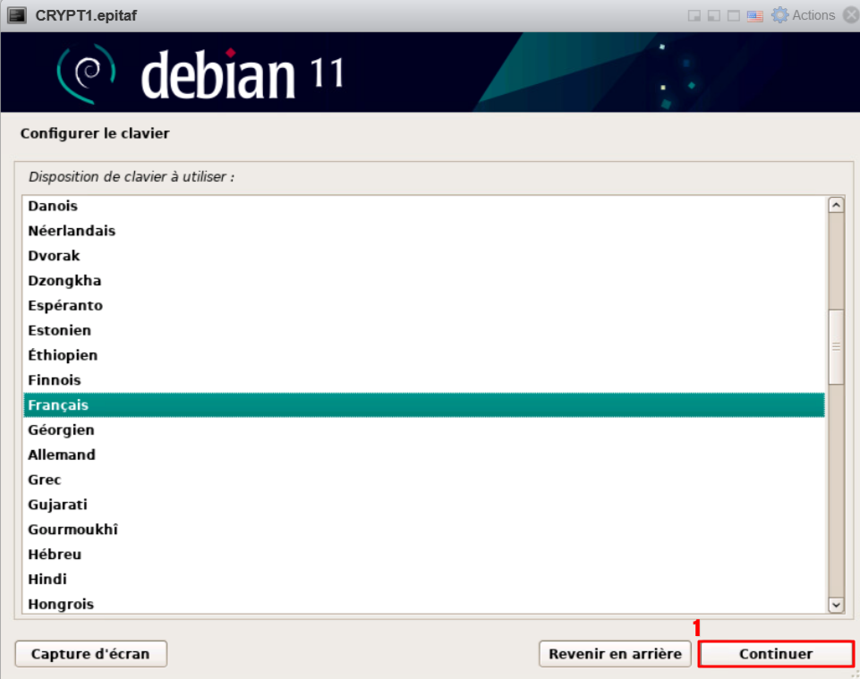The width and height of the screenshot is (860, 679).
Task: Click Revenir en arrière to go back
Action: (615, 654)
